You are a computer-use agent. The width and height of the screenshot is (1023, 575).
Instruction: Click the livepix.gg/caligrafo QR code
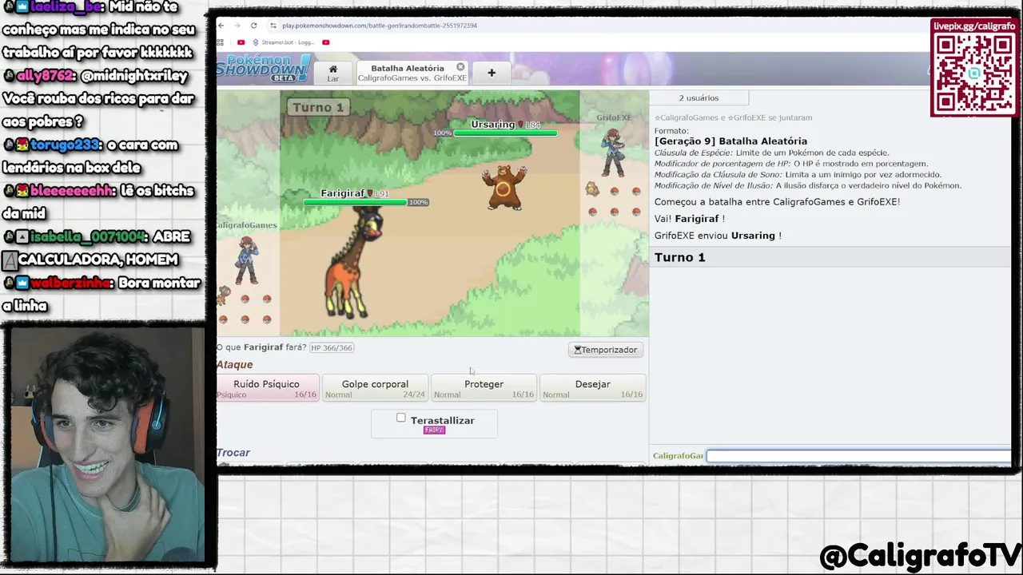974,73
